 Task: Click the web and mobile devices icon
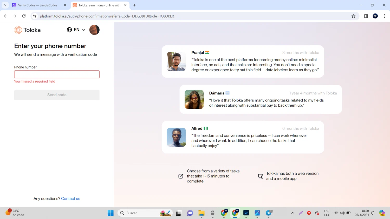tap(261, 176)
